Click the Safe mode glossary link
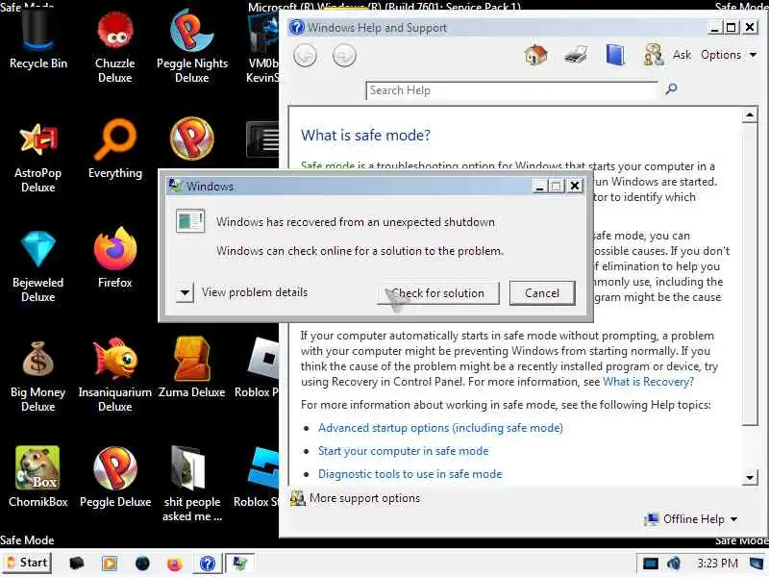The height and width of the screenshot is (577, 769). [x=327, y=165]
